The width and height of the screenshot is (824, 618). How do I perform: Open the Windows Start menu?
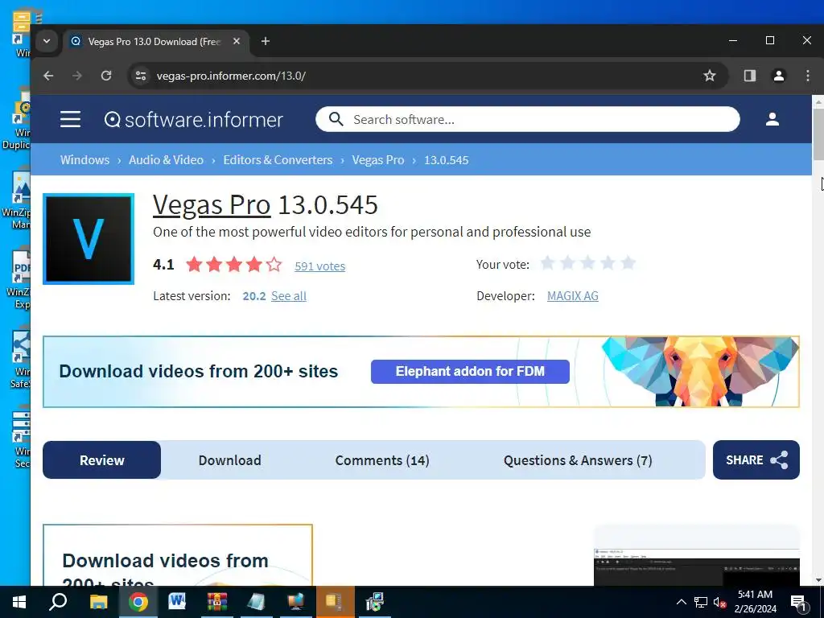19,602
